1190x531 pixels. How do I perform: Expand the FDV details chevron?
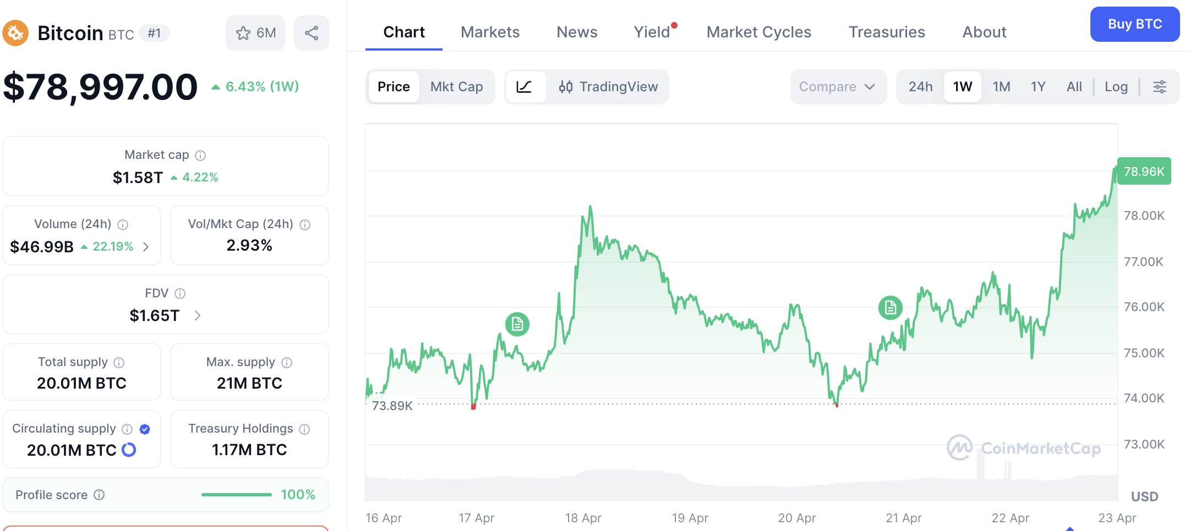click(198, 316)
